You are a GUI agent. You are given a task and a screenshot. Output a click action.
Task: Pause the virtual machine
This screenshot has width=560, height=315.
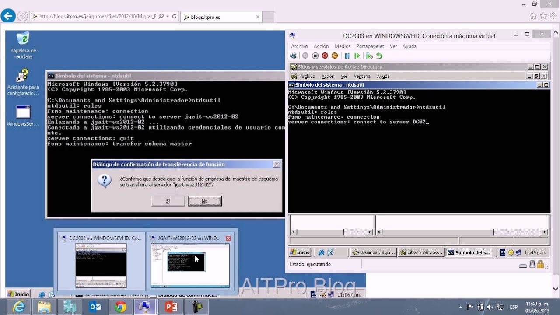347,56
